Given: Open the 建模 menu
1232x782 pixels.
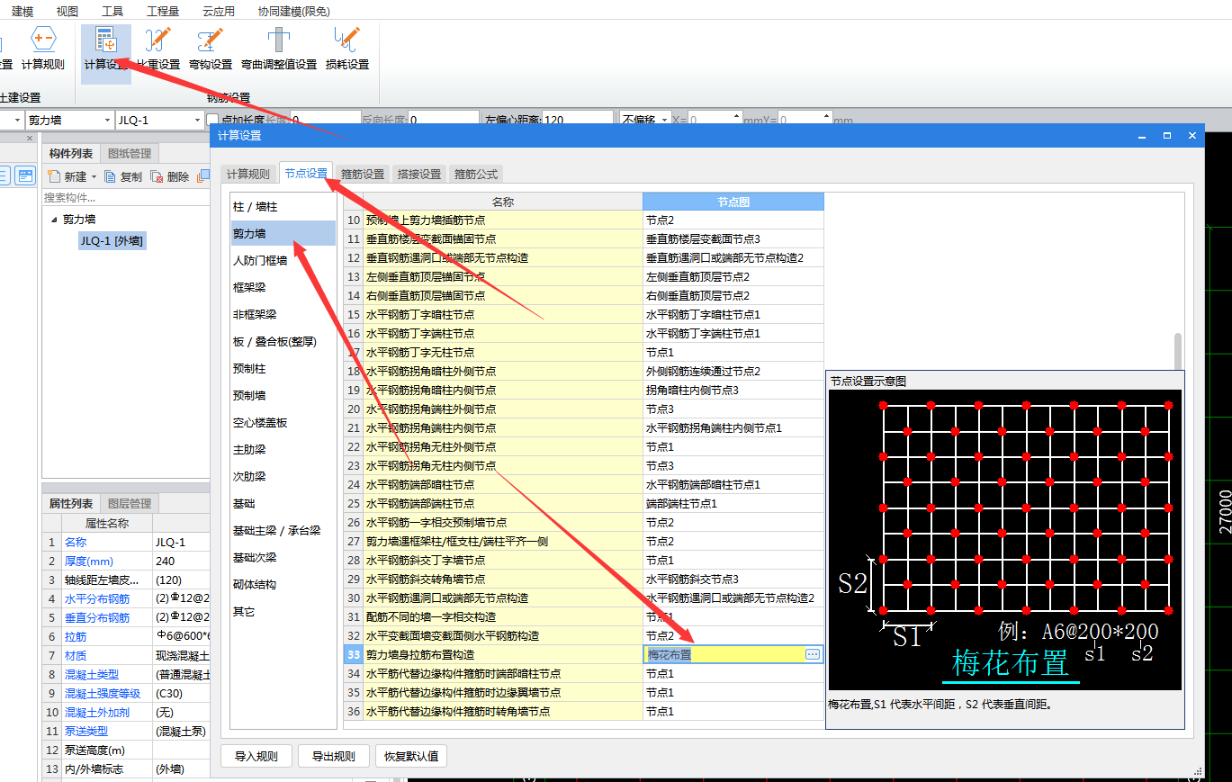Looking at the screenshot, I should tap(22, 11).
